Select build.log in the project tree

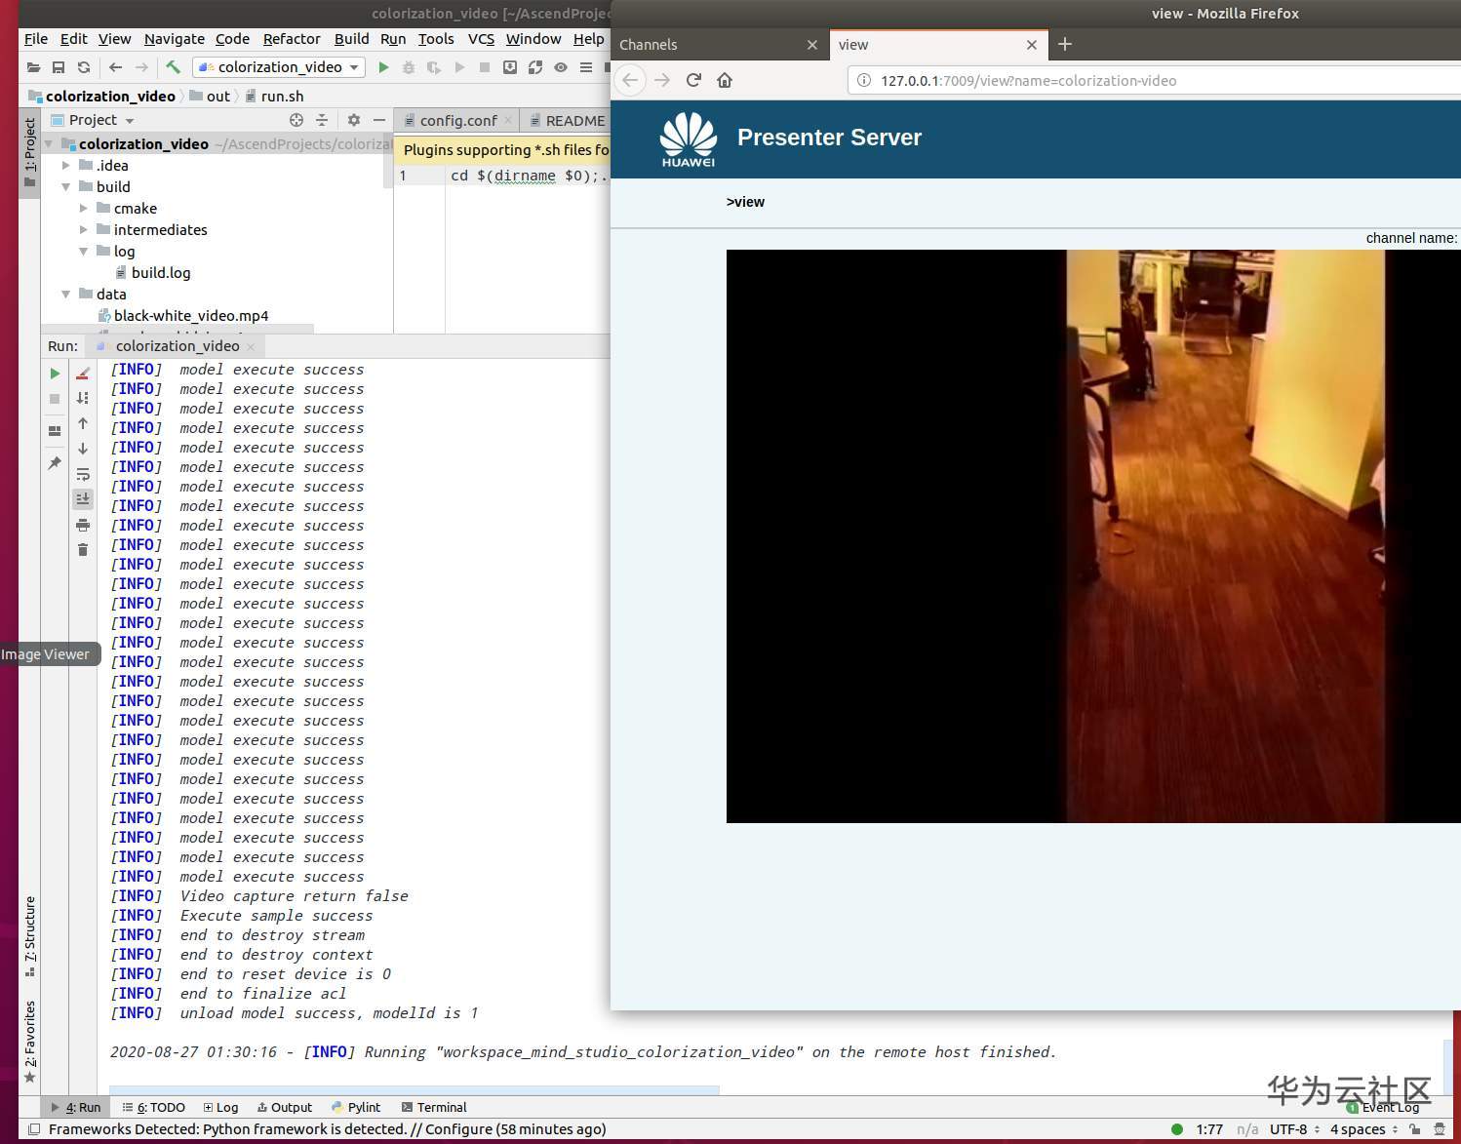(161, 272)
